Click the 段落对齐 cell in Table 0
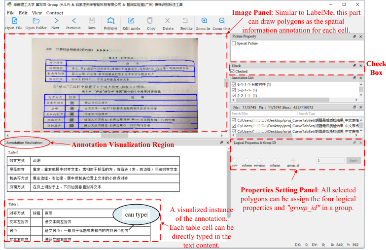The height and width of the screenshot is (250, 386). 19,170
